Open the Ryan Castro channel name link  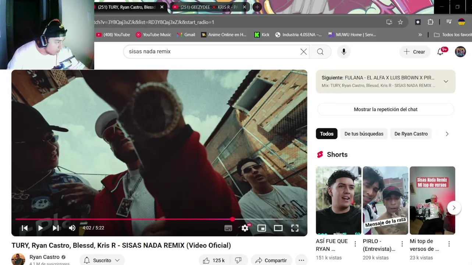pyautogui.click(x=44, y=257)
